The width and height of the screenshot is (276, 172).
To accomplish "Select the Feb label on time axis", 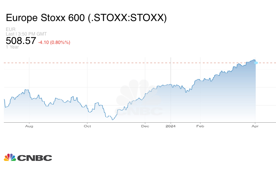I will (x=199, y=126).
